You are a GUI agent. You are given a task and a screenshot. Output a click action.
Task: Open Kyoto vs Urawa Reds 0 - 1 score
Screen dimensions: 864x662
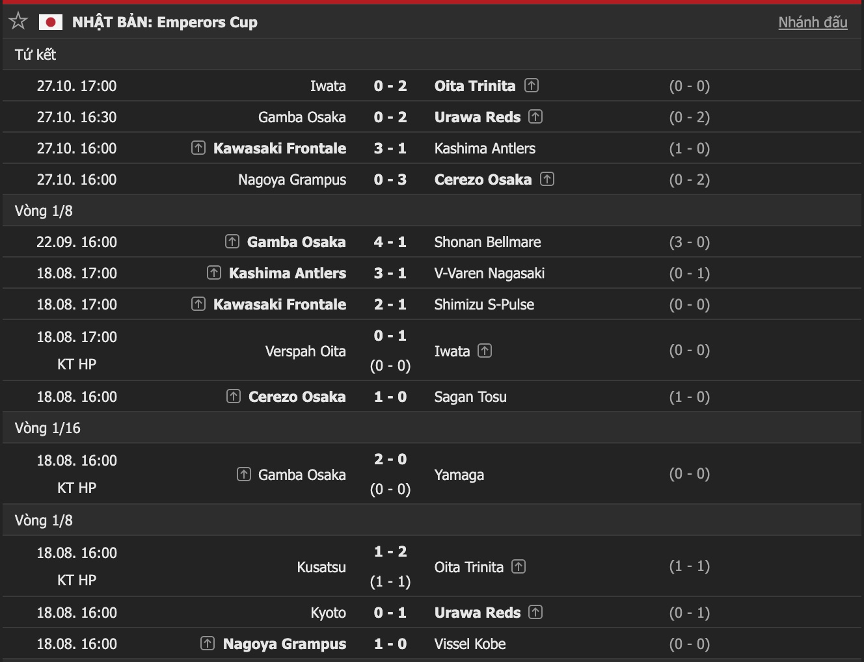click(390, 613)
